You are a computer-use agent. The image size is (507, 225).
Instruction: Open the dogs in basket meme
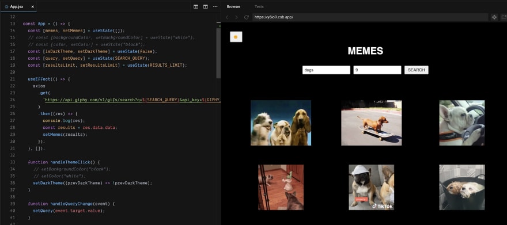click(x=461, y=187)
